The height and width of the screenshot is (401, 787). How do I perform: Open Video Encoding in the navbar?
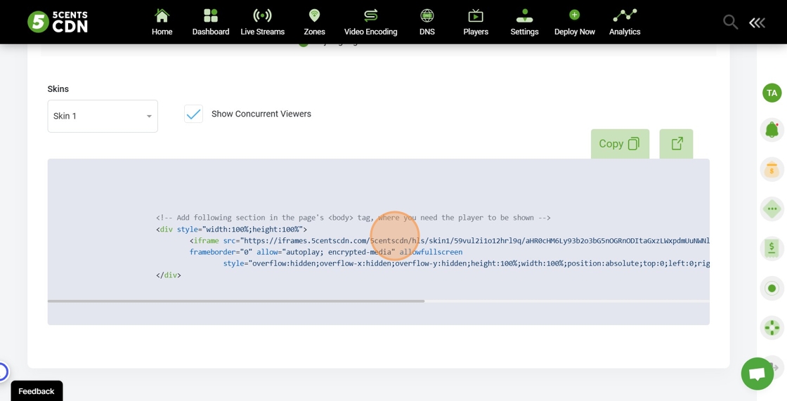[x=371, y=22]
